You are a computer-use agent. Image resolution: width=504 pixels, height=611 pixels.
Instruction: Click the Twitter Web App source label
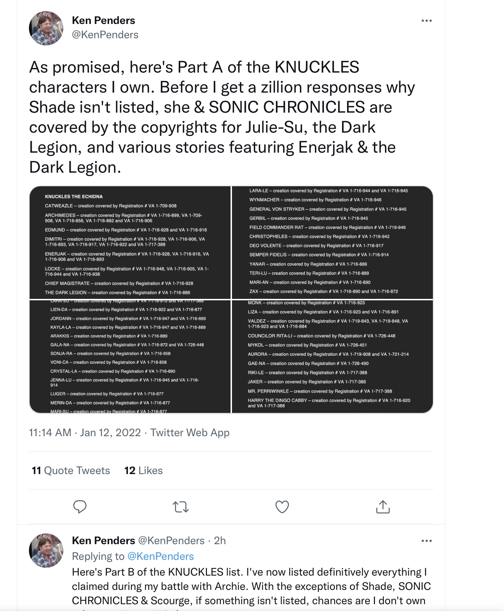click(190, 433)
